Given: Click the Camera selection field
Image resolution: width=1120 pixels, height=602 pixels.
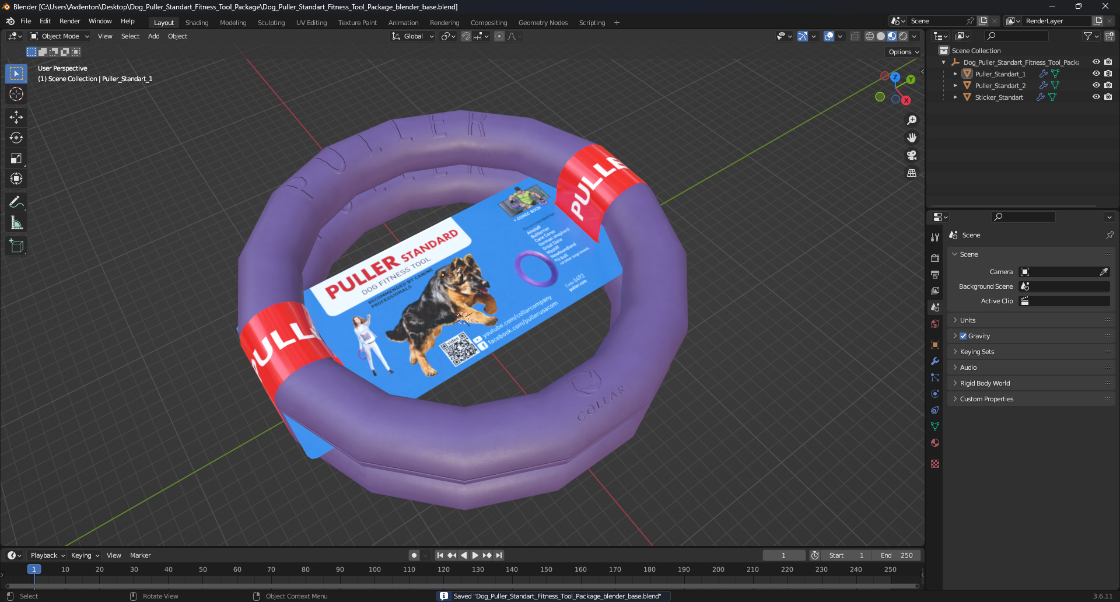Looking at the screenshot, I should (1064, 272).
